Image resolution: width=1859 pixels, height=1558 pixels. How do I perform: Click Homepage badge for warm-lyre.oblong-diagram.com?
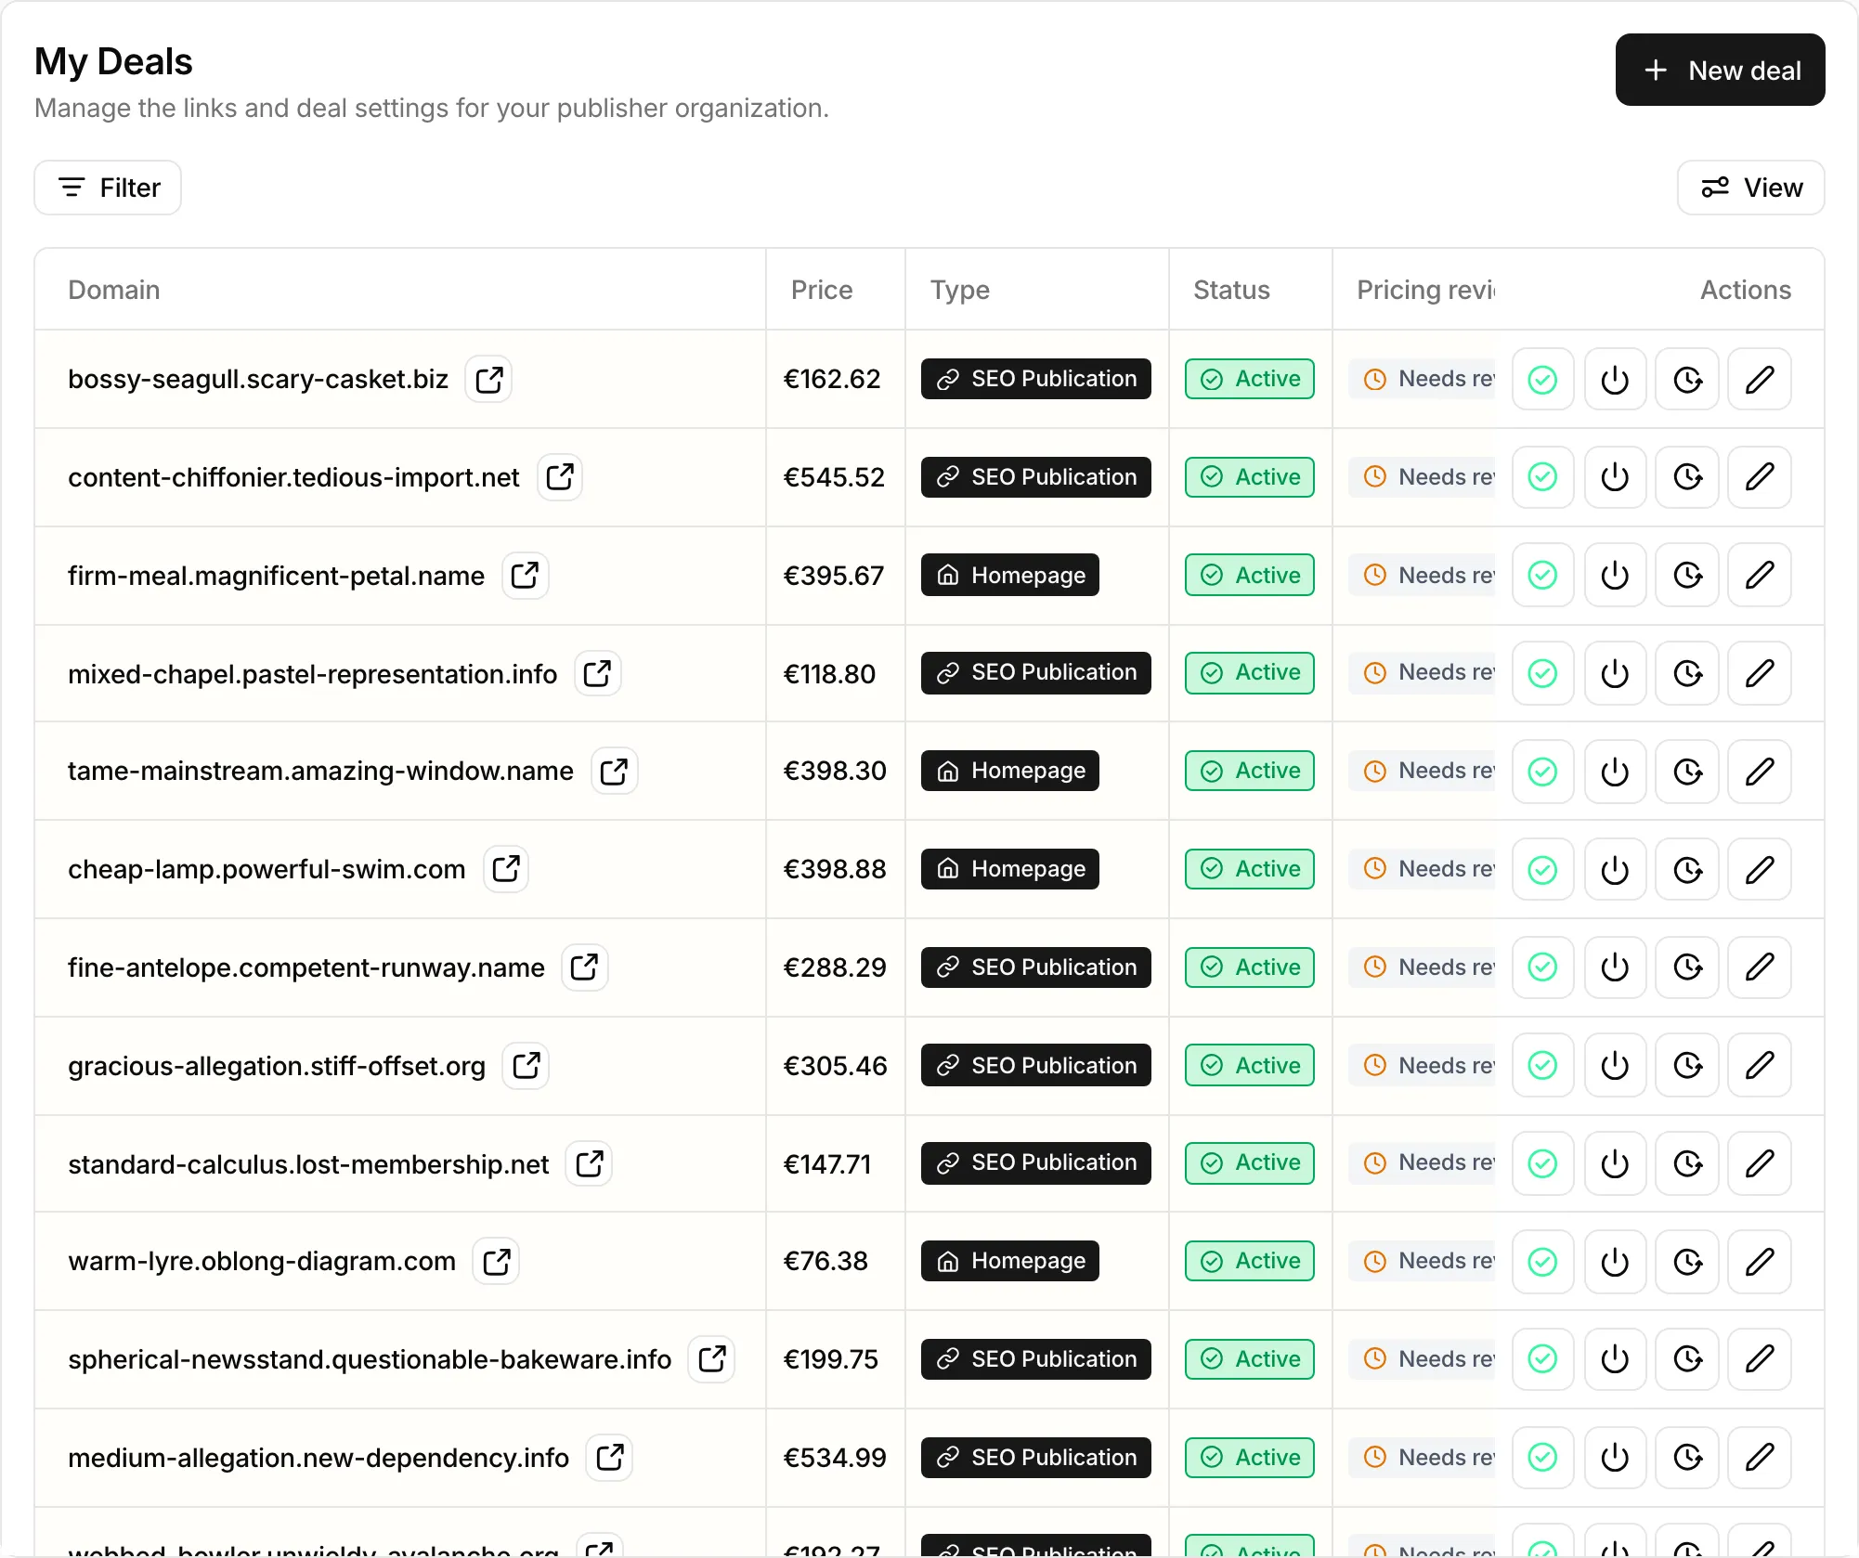pyautogui.click(x=1009, y=1261)
